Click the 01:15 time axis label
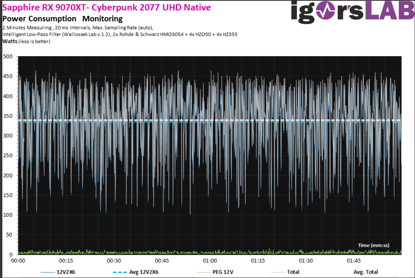415x278 pixels. pos(258,261)
